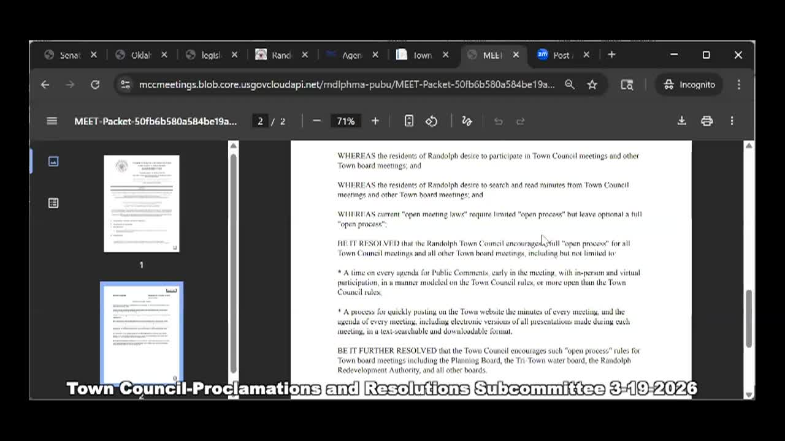The height and width of the screenshot is (441, 785).
Task: Open the new tab button
Action: coord(611,55)
